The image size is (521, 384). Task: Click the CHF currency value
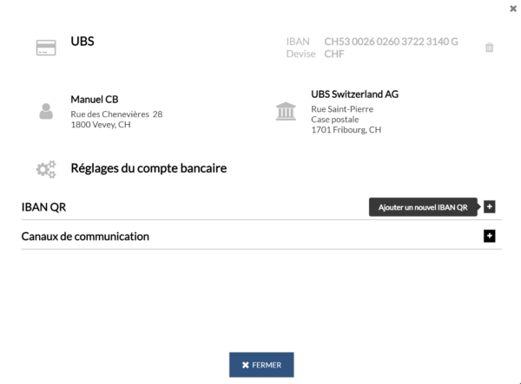pos(334,54)
